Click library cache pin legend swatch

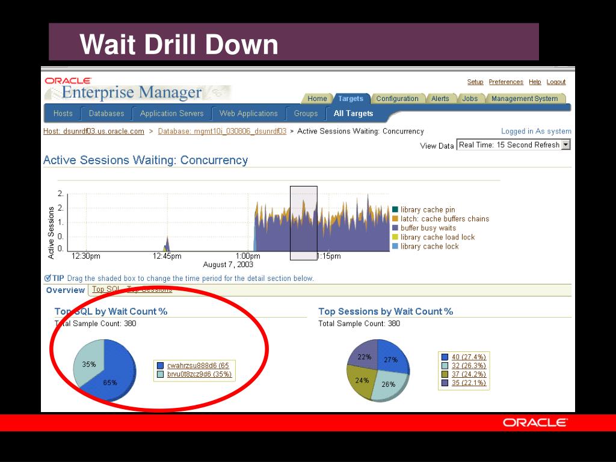(395, 209)
